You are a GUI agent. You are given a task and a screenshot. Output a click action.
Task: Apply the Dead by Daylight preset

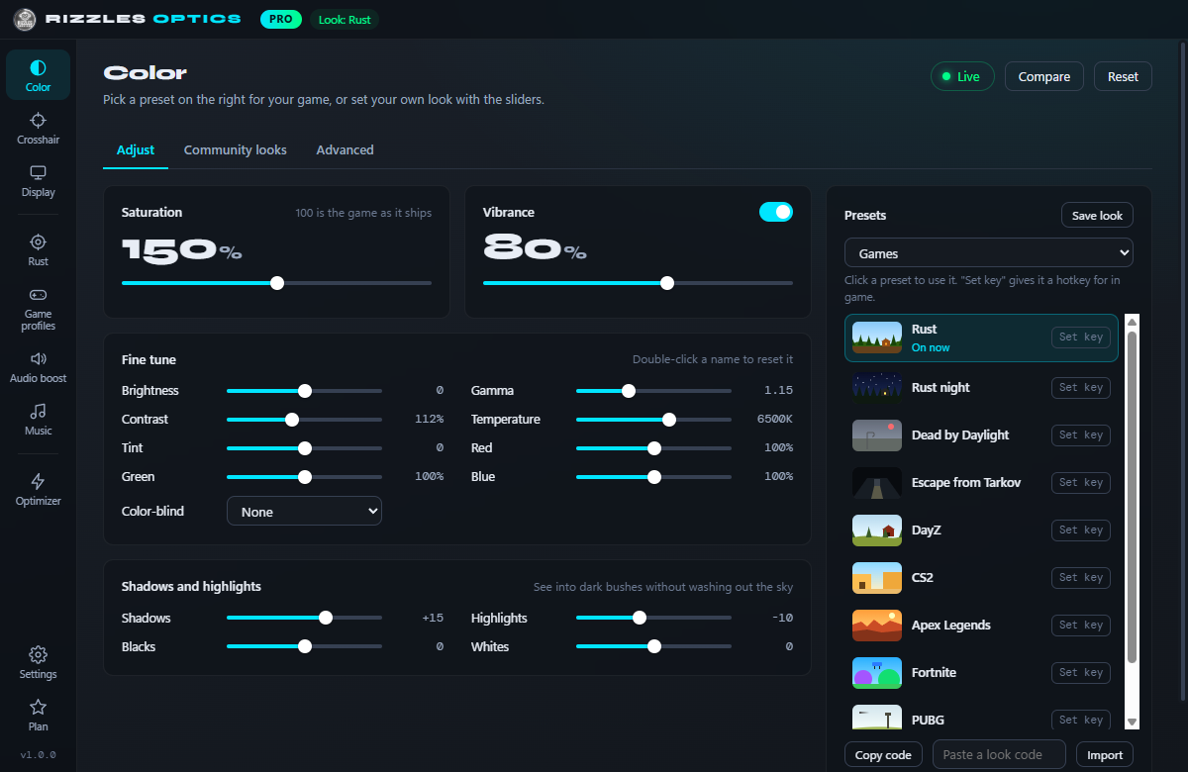click(981, 435)
